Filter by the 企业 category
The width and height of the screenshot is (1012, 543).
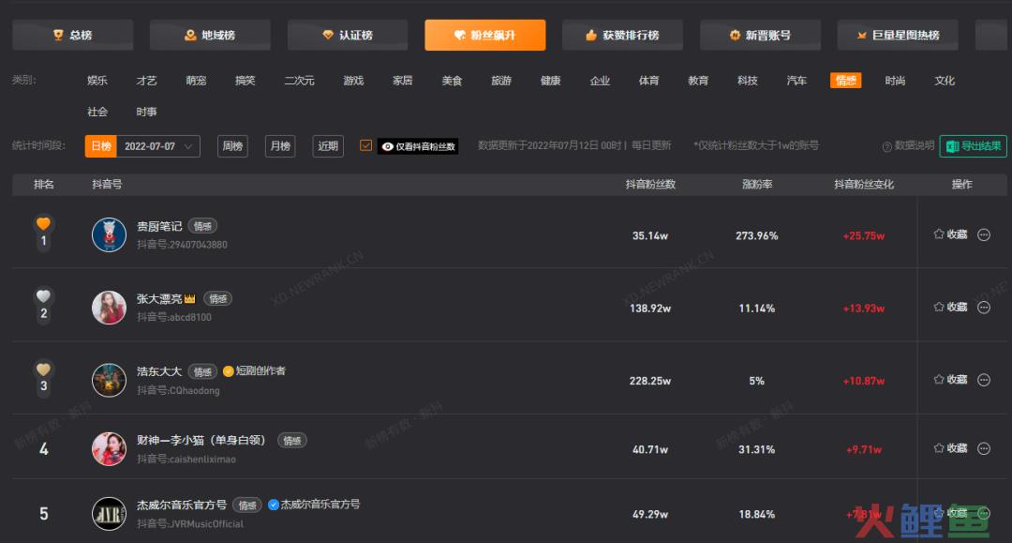[x=600, y=81]
